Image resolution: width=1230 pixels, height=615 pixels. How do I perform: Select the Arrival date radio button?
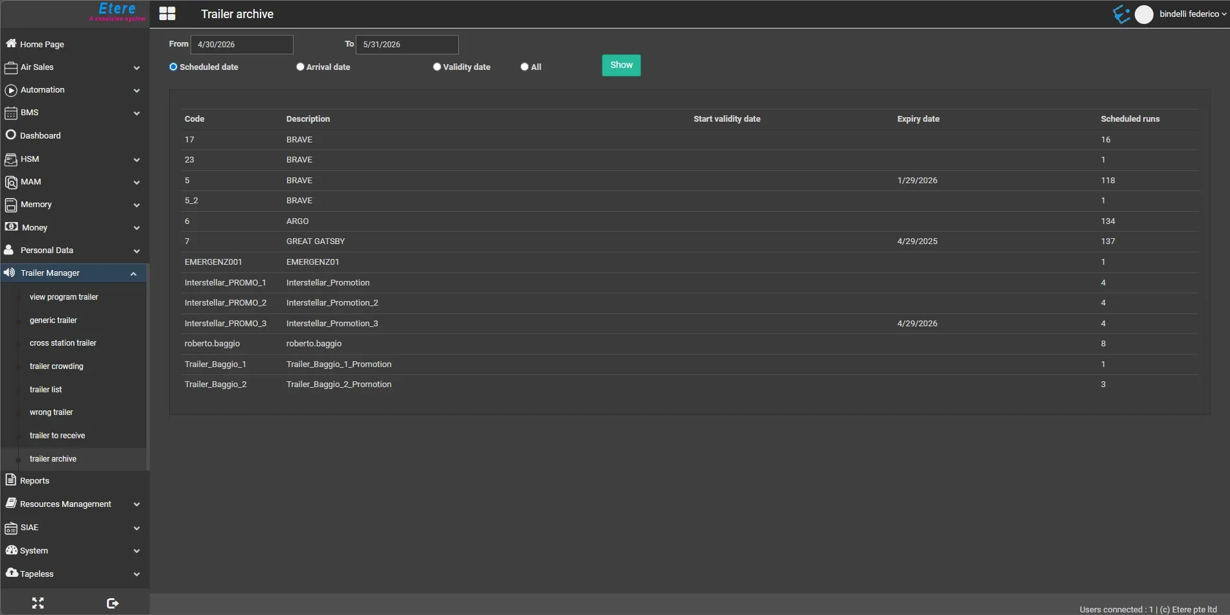[300, 67]
